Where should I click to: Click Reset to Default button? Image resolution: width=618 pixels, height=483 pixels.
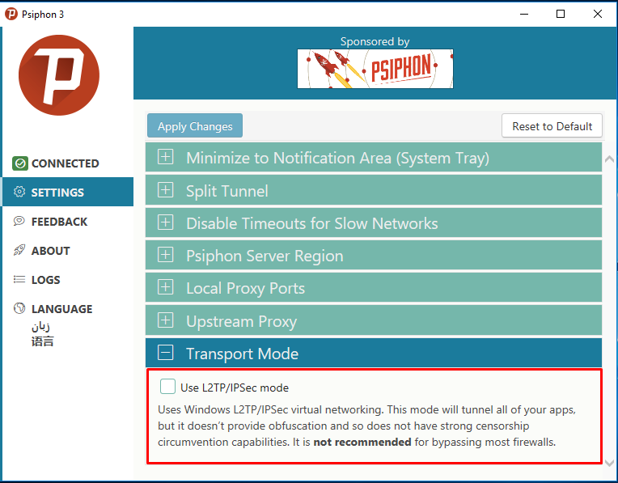tap(552, 125)
